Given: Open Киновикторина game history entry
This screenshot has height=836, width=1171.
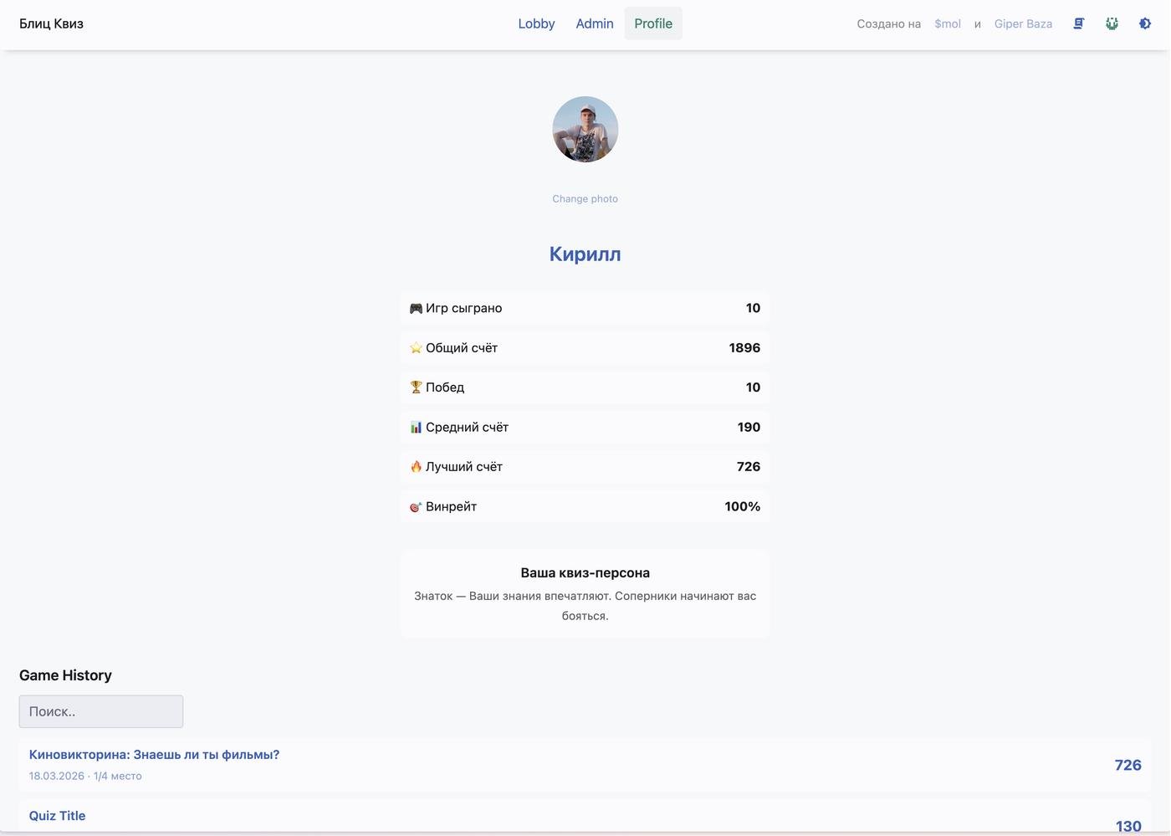Looking at the screenshot, I should [x=154, y=755].
